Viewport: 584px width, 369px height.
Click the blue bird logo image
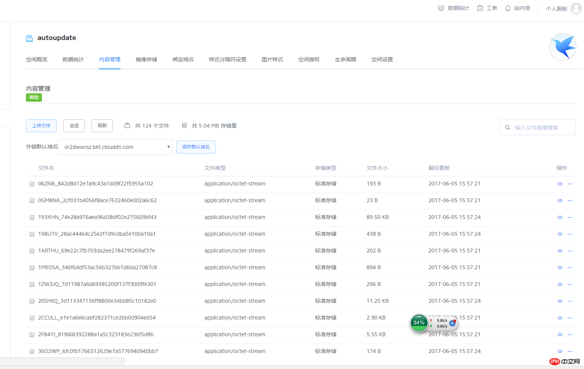click(563, 47)
